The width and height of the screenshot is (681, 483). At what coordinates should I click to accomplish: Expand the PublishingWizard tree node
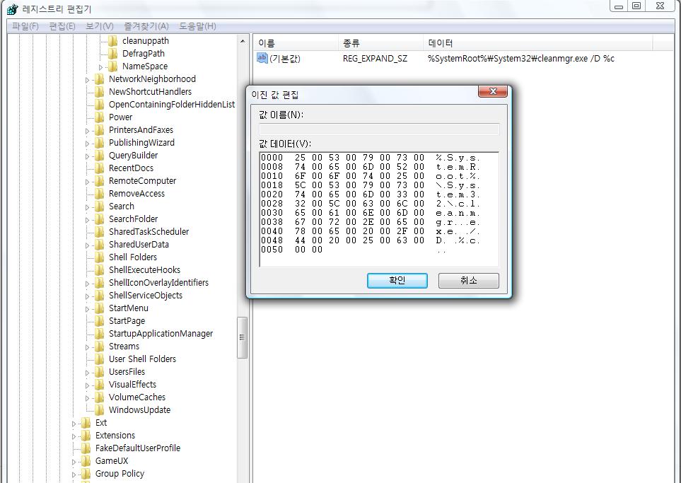87,144
